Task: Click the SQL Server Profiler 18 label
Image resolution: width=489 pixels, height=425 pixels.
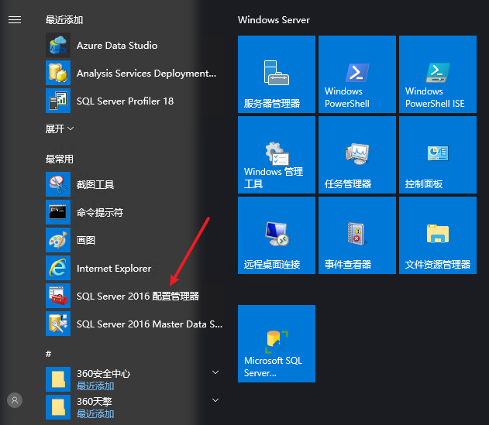Action: click(125, 101)
